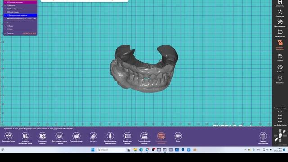Collapse the Скрытые (hidden) section
Screen dimensions: 288x162
pyautogui.click(x=5, y=33)
